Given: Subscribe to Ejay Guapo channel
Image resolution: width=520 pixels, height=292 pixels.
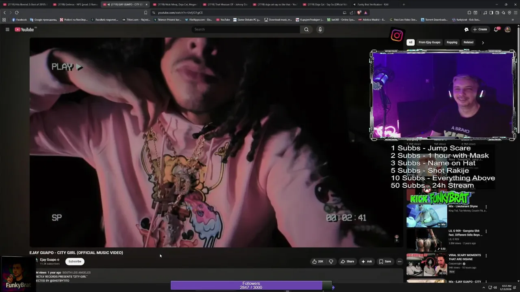Looking at the screenshot, I should 75,262.
